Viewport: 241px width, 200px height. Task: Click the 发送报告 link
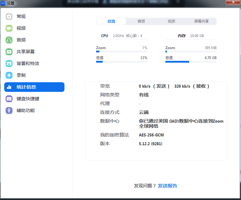pyautogui.click(x=167, y=186)
